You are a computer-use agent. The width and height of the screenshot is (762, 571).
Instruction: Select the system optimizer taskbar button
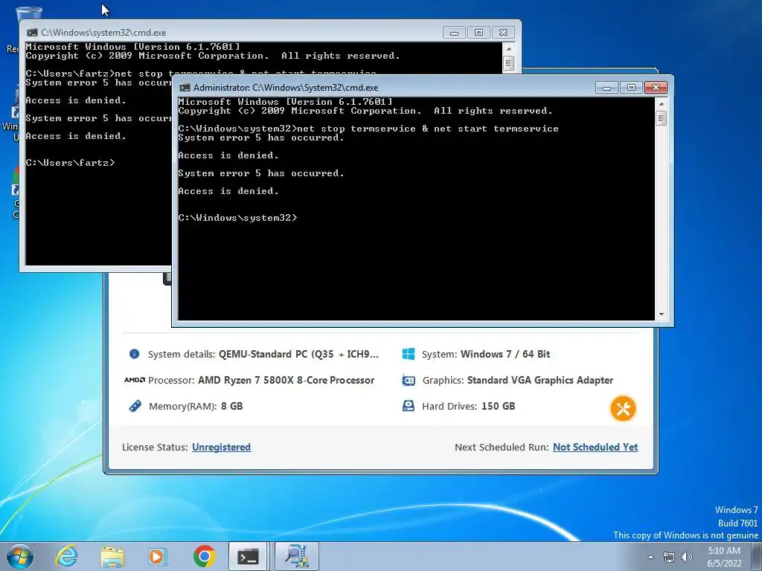tap(297, 556)
